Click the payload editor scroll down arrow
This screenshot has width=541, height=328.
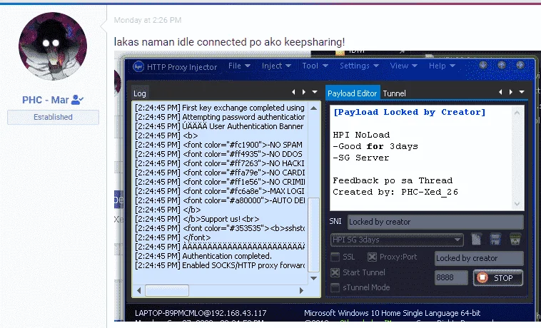517,204
